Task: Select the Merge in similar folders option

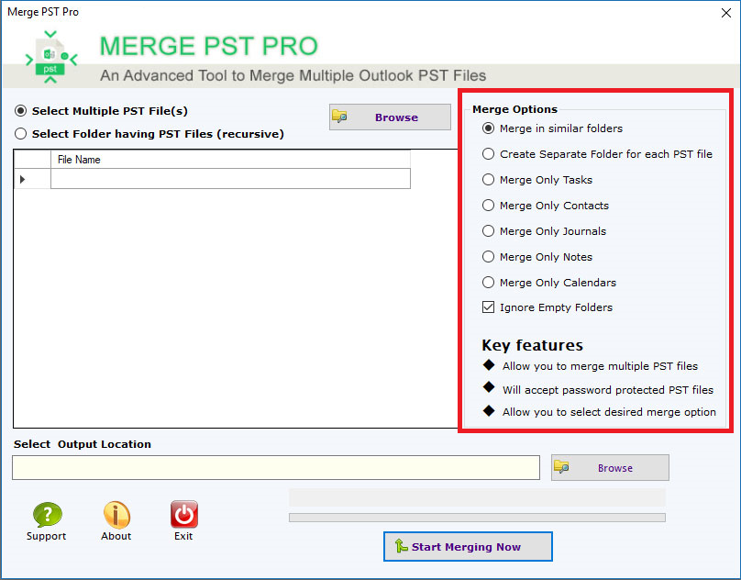Action: pos(488,128)
